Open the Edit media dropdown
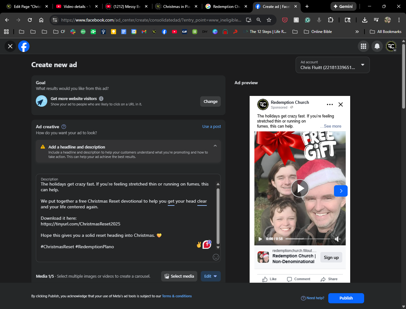This screenshot has width=406, height=309. 211,276
